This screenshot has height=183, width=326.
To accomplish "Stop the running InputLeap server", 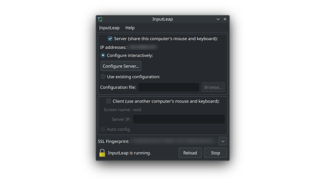I will coord(215,153).
